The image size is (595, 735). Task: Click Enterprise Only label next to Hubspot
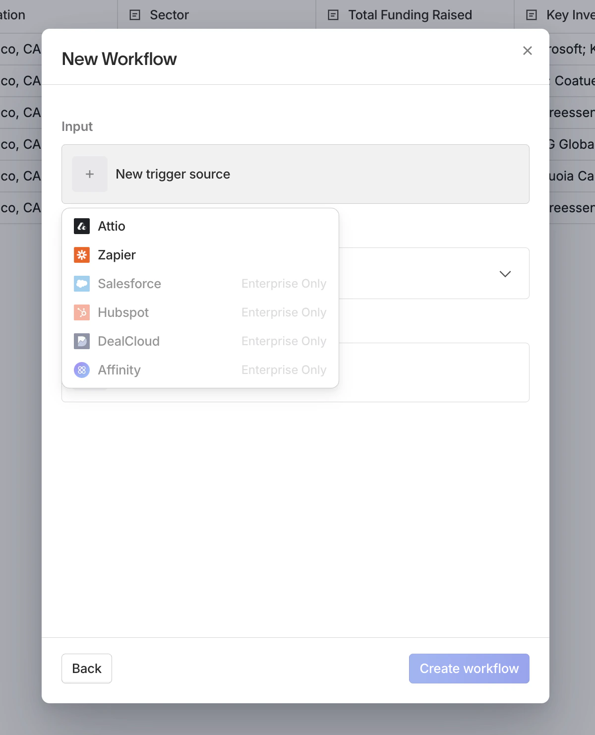pos(284,312)
